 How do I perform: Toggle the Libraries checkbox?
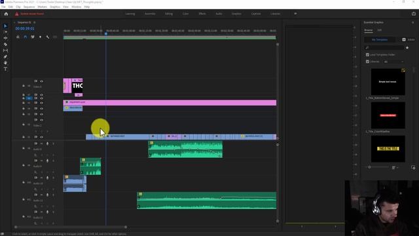point(367,62)
